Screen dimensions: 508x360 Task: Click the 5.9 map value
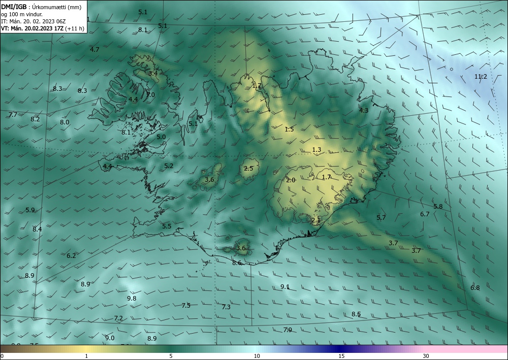(x=30, y=210)
